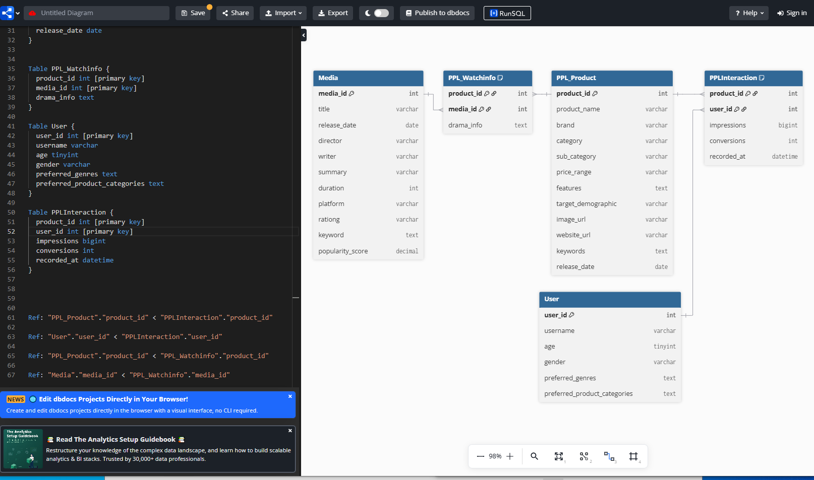Open the logo menu chevron

(18, 13)
